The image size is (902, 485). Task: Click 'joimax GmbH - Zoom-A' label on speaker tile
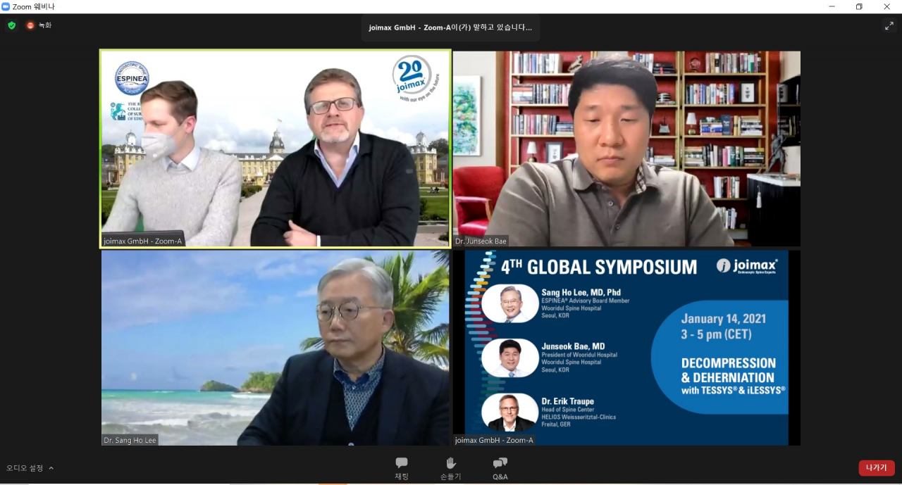point(143,241)
